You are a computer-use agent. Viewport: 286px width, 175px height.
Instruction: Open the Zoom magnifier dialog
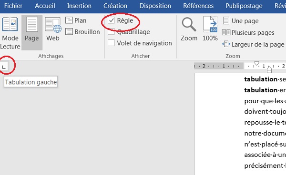(x=189, y=29)
